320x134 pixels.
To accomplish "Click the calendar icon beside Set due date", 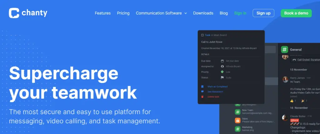I will (x=222, y=61).
